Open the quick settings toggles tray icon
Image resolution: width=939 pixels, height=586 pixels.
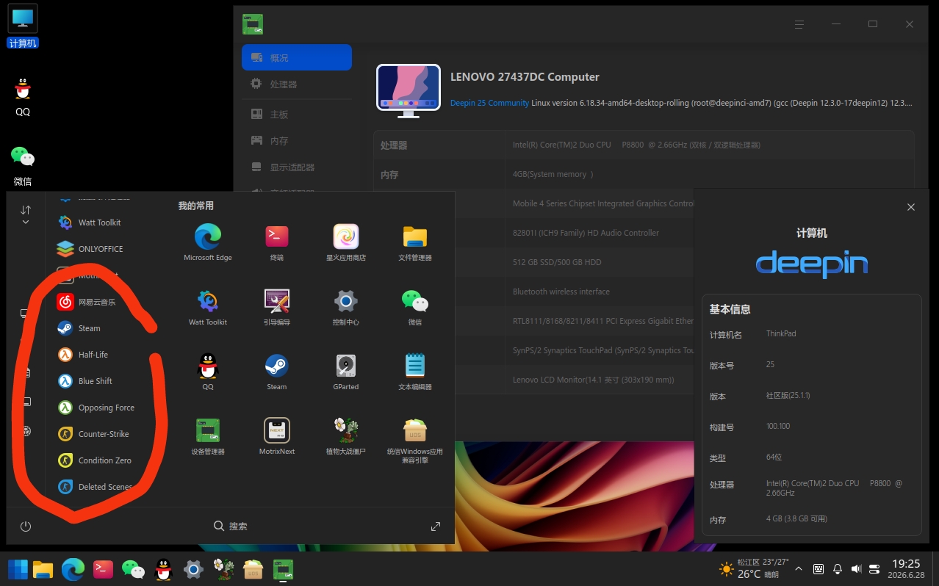[874, 569]
